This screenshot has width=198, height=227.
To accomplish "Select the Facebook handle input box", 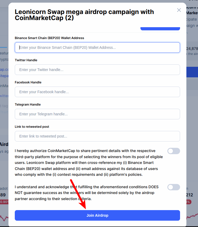I will [97, 92].
